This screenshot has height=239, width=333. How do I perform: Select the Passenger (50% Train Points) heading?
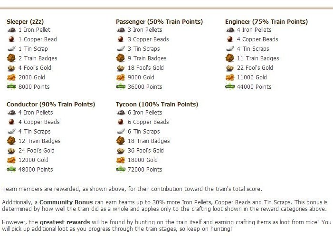159,22
